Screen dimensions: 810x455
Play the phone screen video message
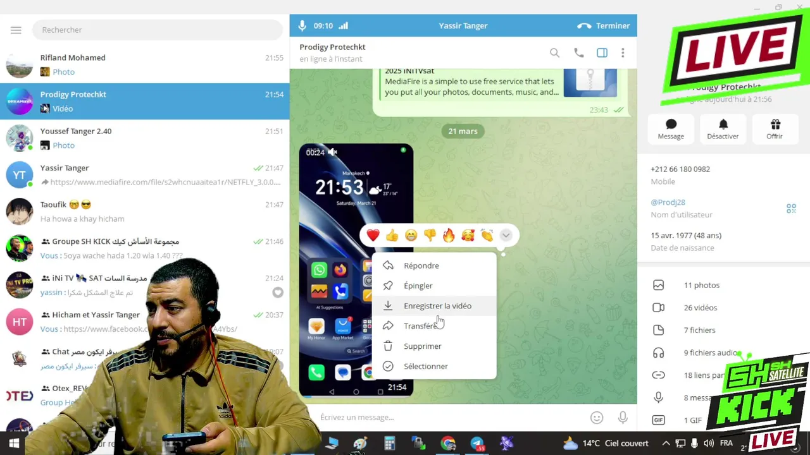tap(356, 270)
